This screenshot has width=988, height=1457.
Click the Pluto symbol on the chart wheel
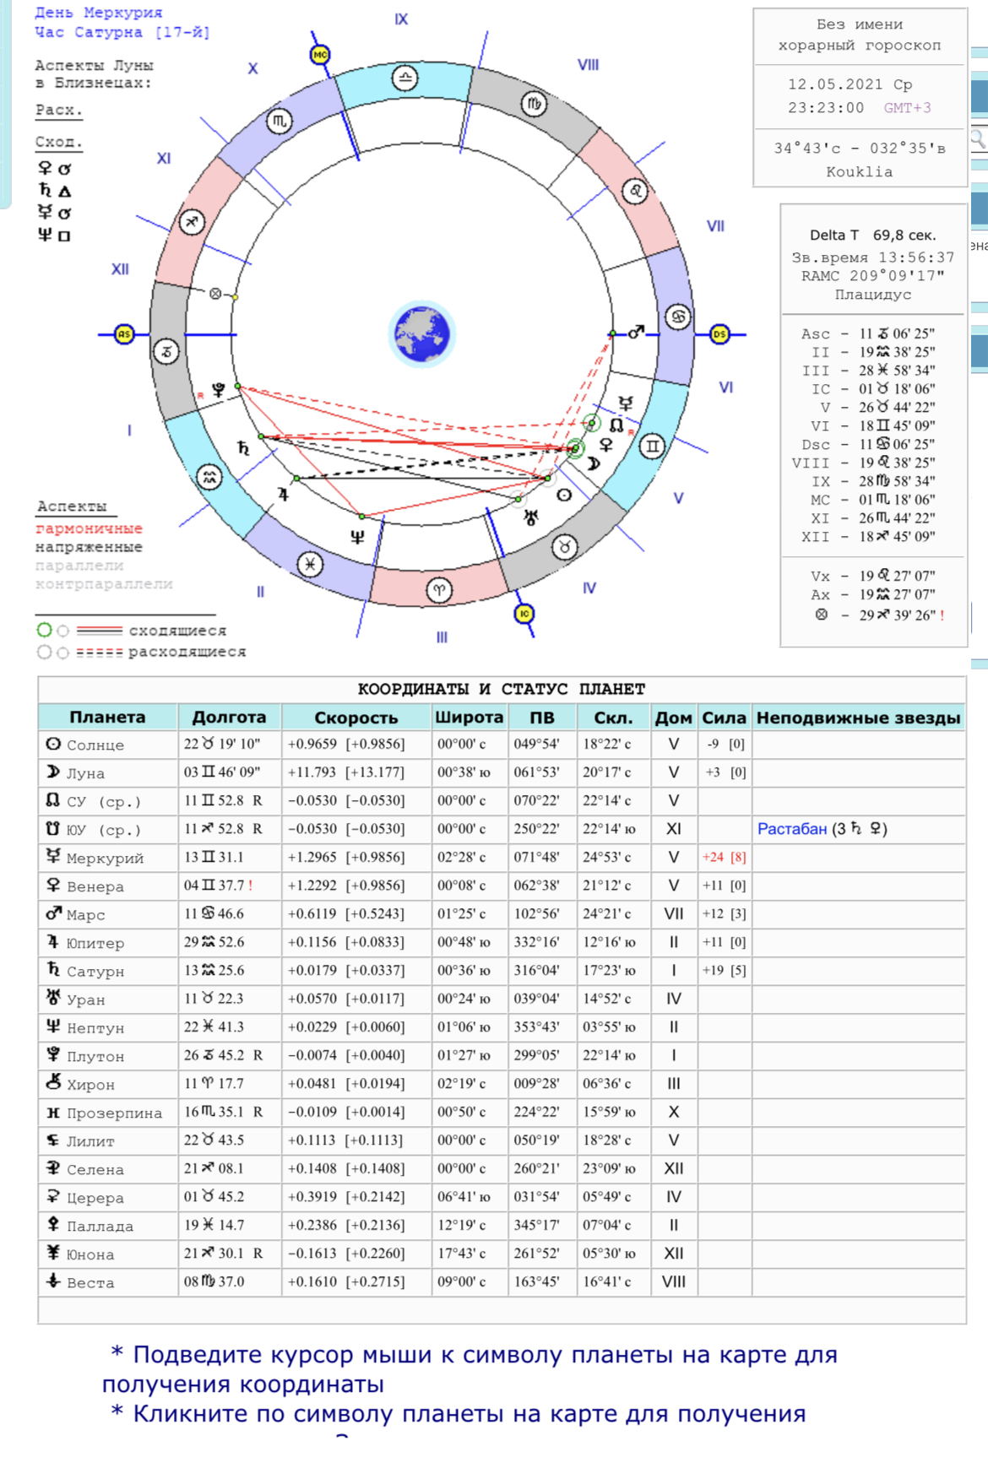(218, 390)
